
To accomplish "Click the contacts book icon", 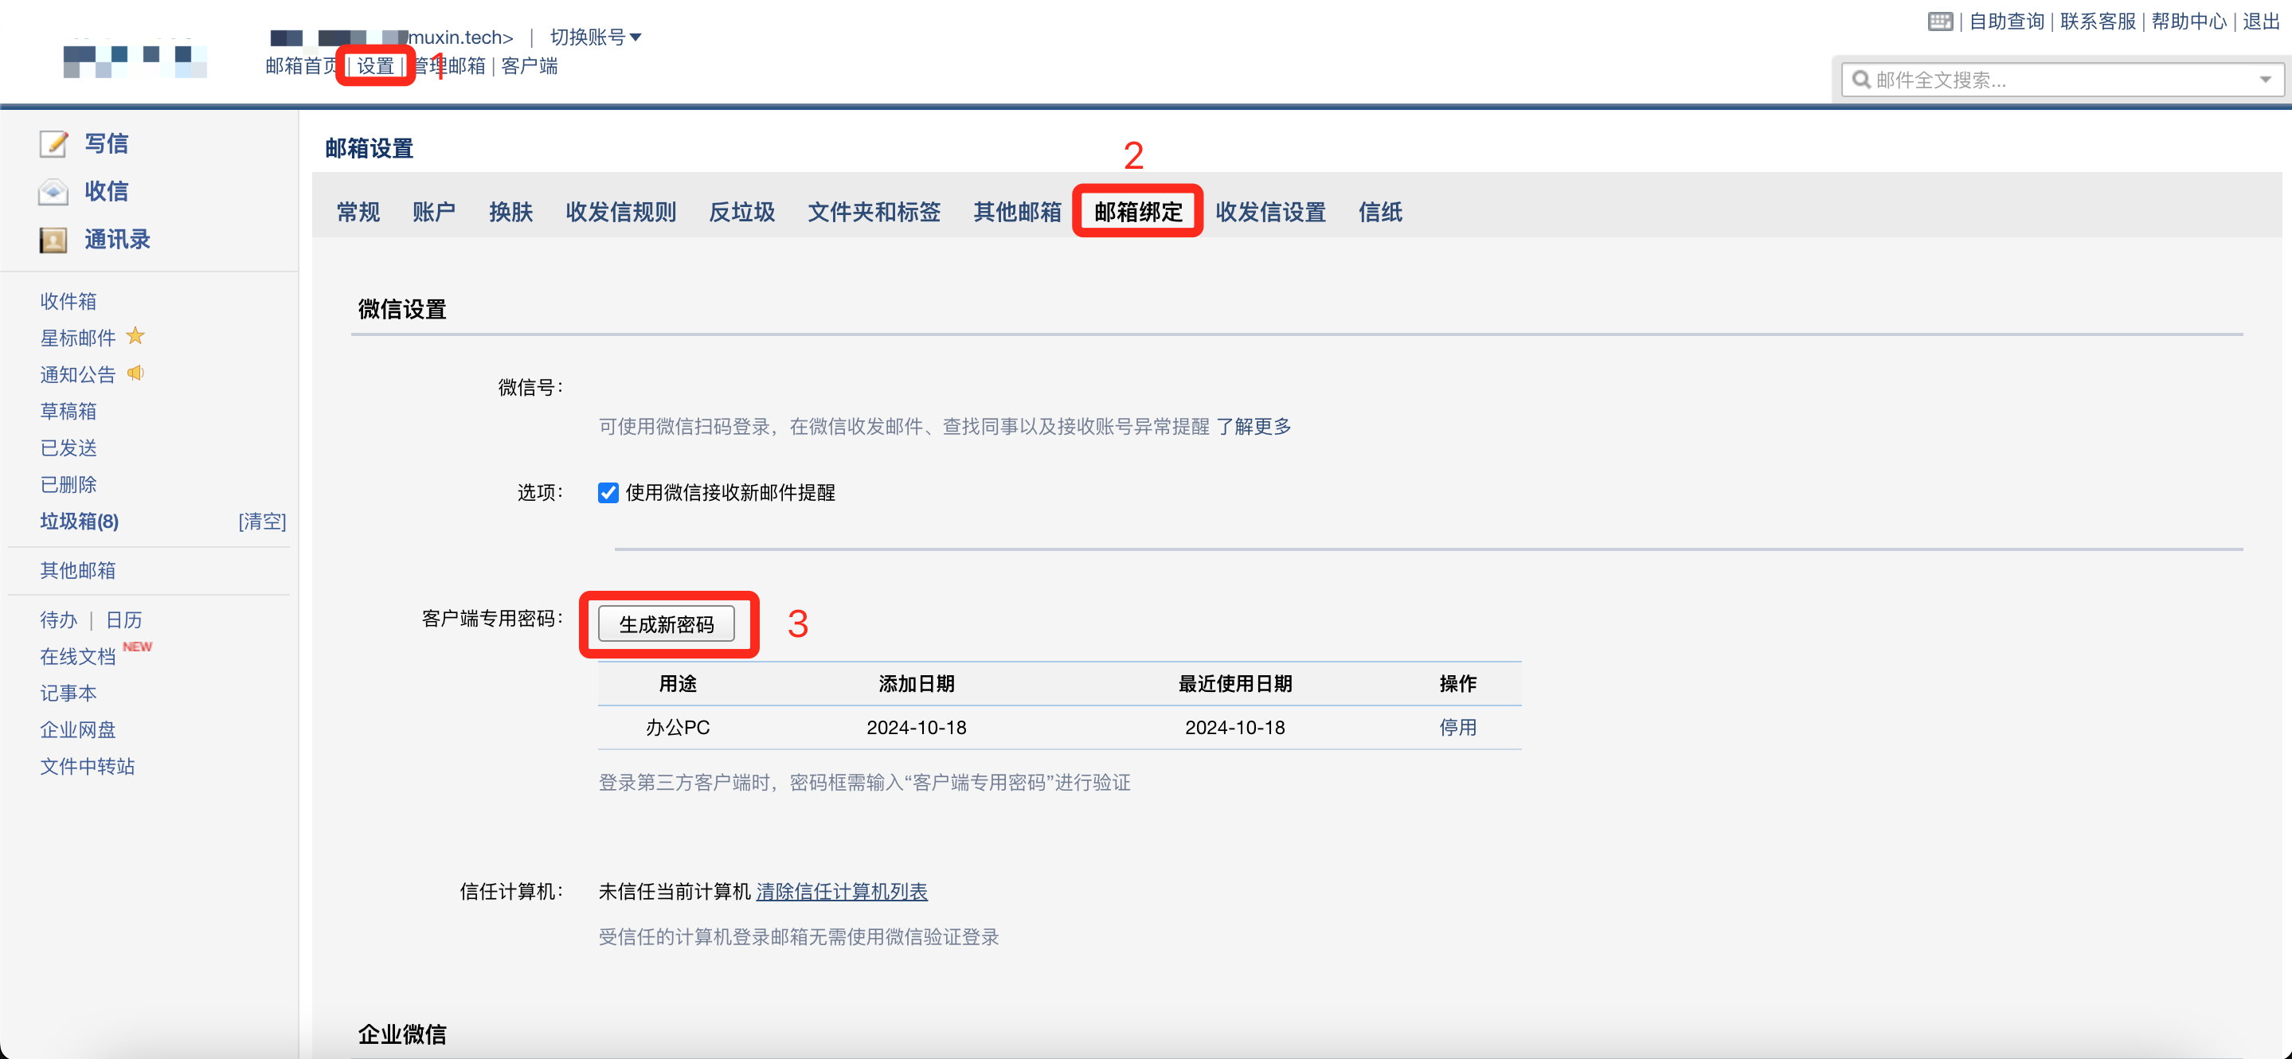I will click(x=53, y=240).
